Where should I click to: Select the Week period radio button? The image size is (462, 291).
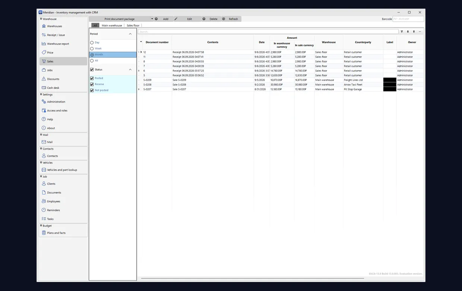(x=92, y=48)
